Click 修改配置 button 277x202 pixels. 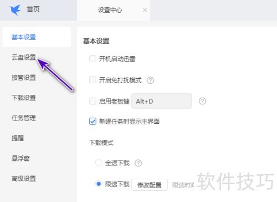tap(150, 185)
